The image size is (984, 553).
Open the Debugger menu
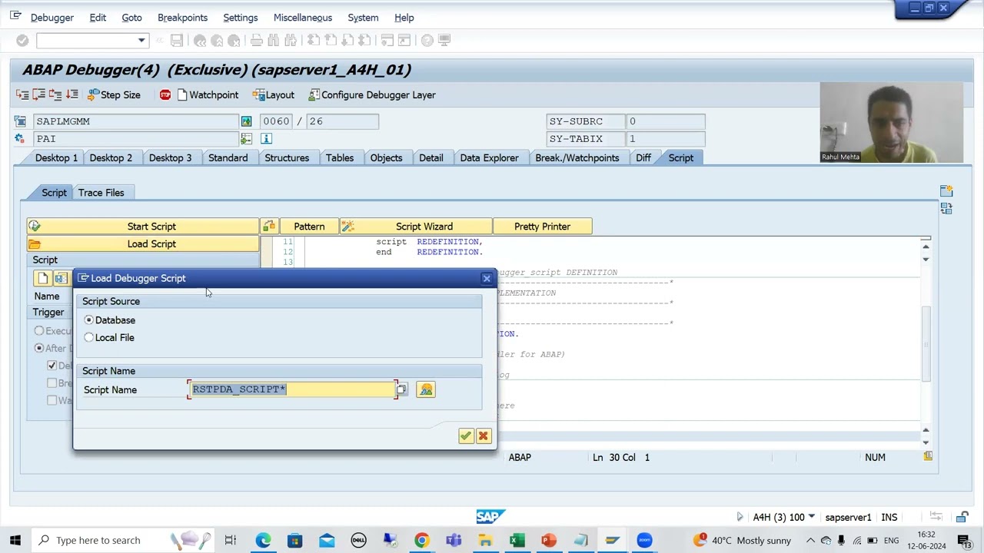pos(52,18)
